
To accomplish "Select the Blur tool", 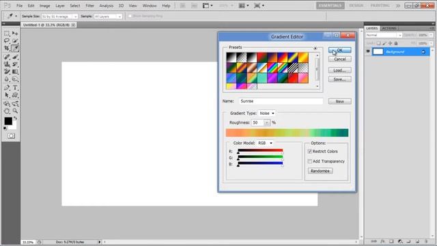I will pos(7,79).
